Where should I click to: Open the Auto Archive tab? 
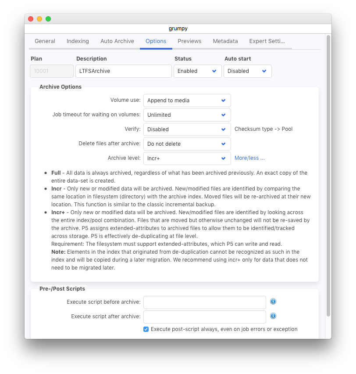(117, 41)
